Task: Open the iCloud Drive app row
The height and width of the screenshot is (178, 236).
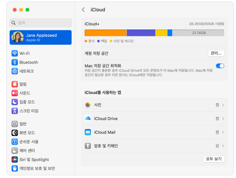Action: click(x=154, y=119)
